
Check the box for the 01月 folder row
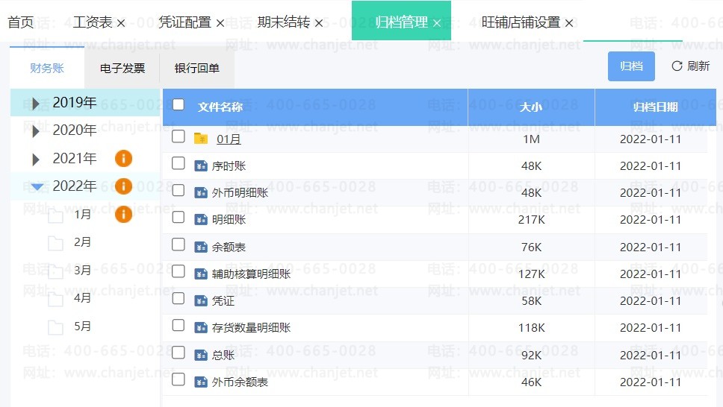pyautogui.click(x=179, y=136)
